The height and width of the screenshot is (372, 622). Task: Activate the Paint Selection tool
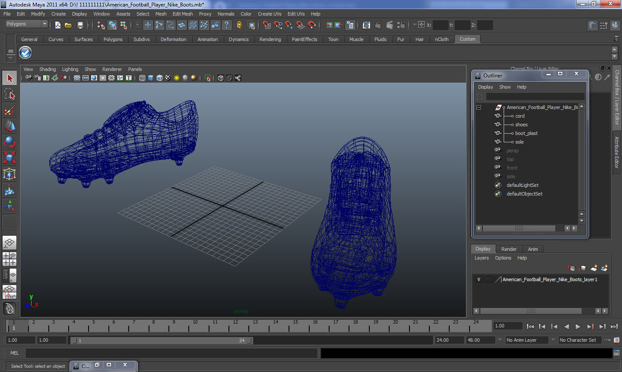[10, 110]
